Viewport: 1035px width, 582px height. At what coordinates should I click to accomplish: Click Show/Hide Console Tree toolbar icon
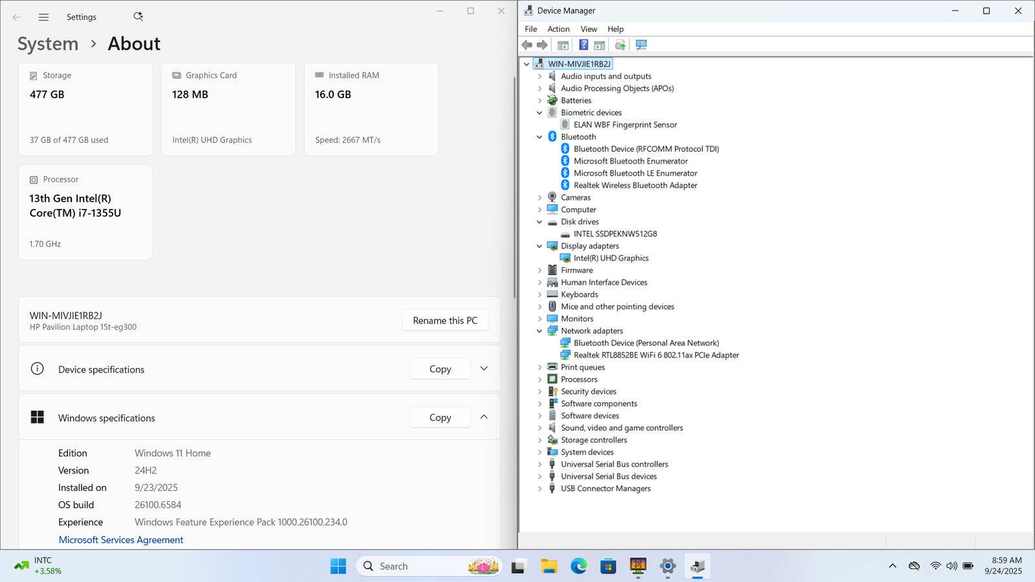tap(563, 45)
